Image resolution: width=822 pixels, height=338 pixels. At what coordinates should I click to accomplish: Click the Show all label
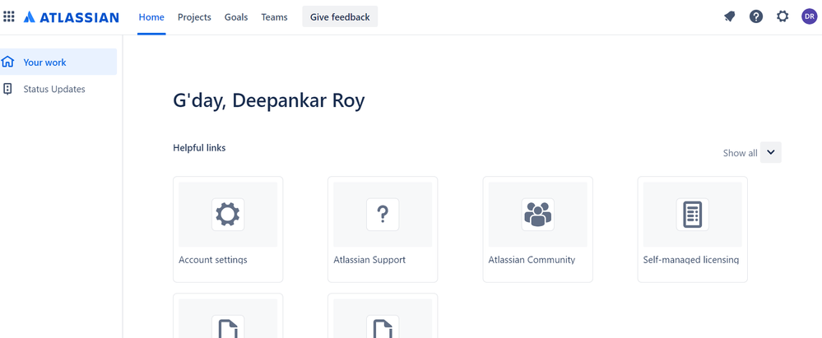click(741, 153)
